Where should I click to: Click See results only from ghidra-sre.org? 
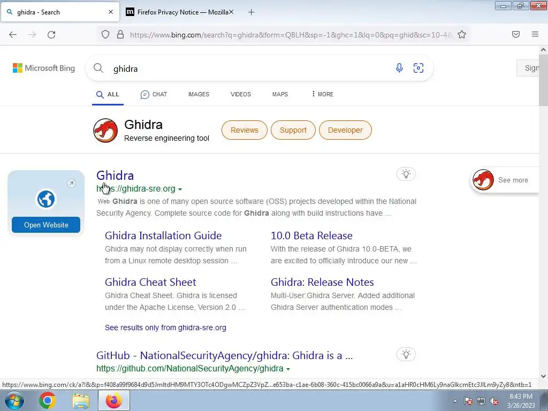pyautogui.click(x=165, y=328)
